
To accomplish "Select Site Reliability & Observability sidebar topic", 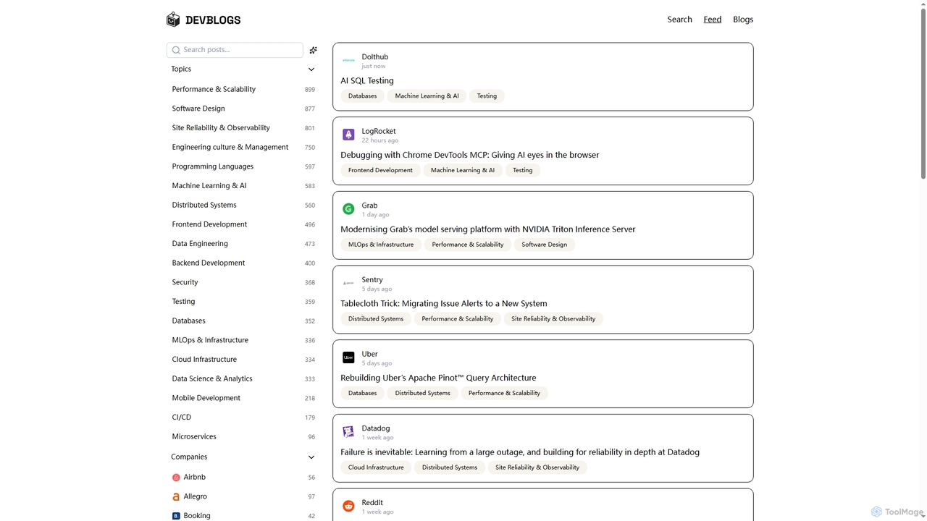I will click(243, 128).
